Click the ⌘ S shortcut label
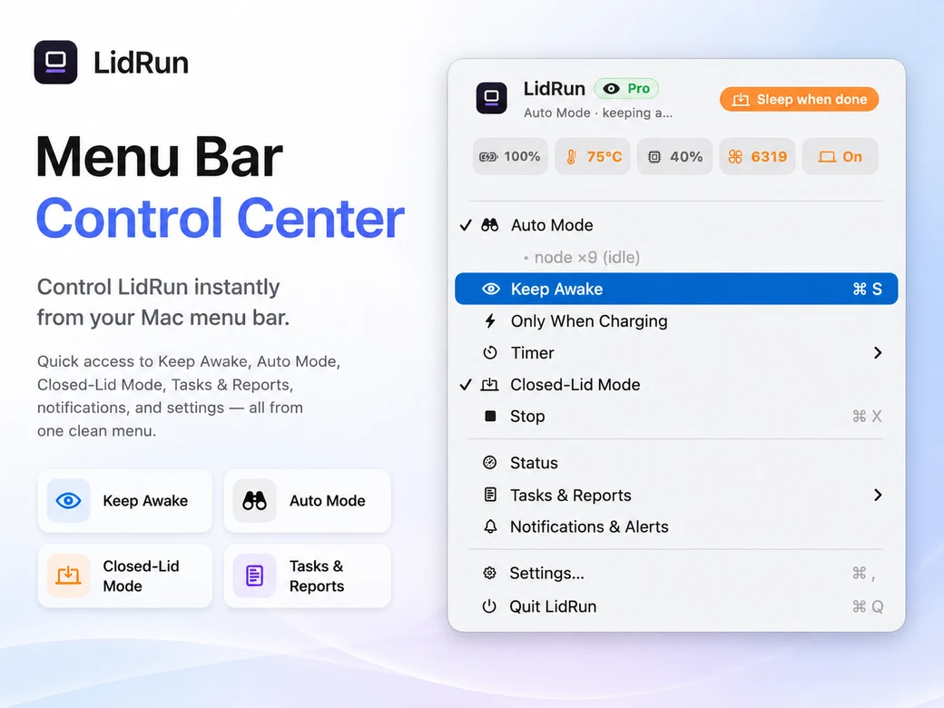Screen dimensions: 944x708 (x=868, y=289)
